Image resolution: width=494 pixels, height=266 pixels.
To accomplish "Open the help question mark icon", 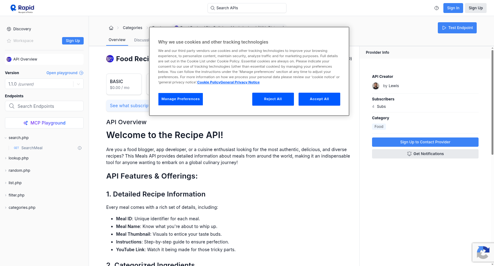I will tap(437, 8).
